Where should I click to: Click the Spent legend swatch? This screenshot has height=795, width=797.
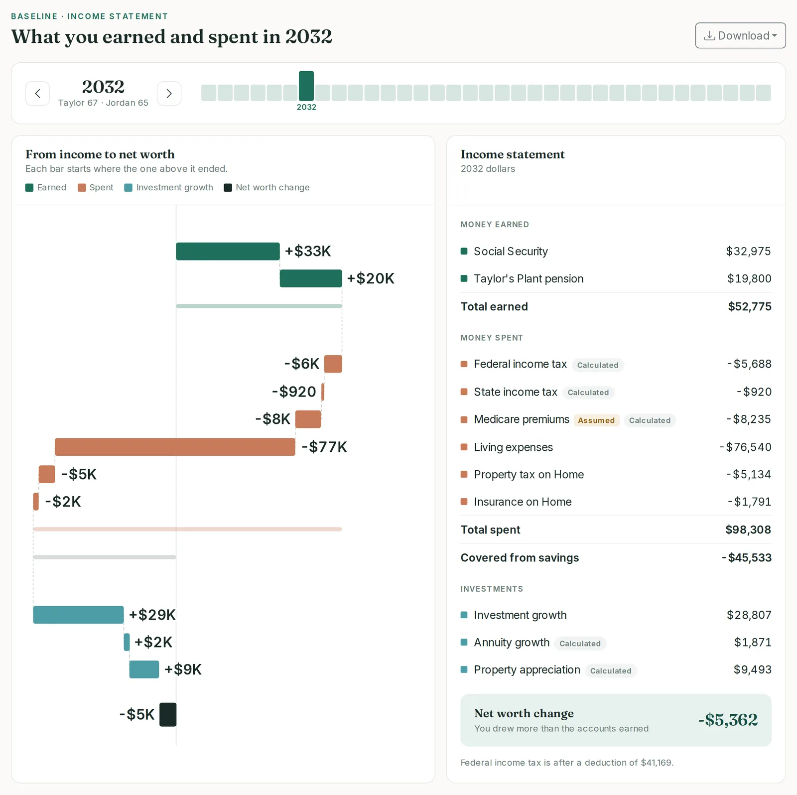click(x=82, y=188)
